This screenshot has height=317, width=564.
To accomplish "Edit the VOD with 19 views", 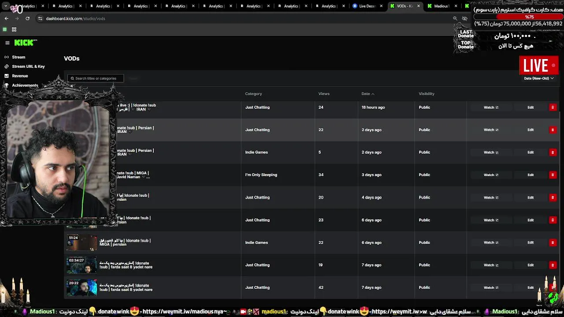I will coord(531,265).
